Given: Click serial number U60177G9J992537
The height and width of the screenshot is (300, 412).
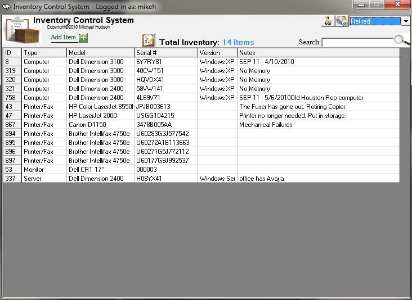Looking at the screenshot, I should (166, 161).
